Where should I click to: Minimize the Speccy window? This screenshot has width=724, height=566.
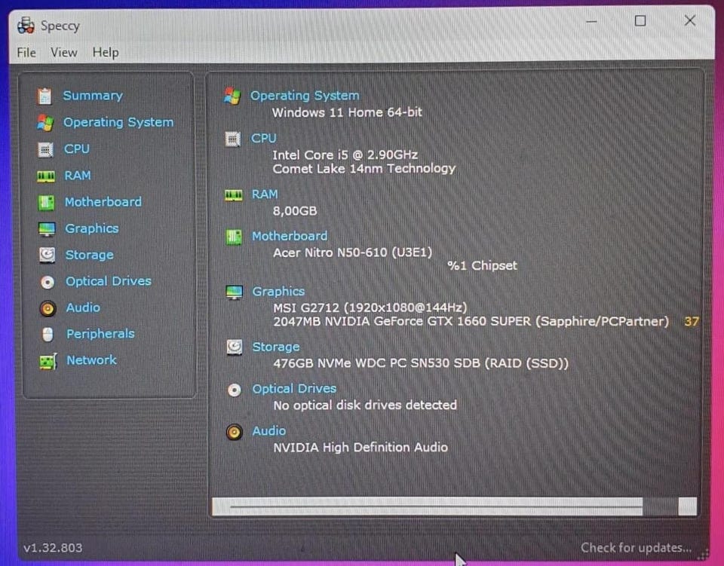[591, 21]
